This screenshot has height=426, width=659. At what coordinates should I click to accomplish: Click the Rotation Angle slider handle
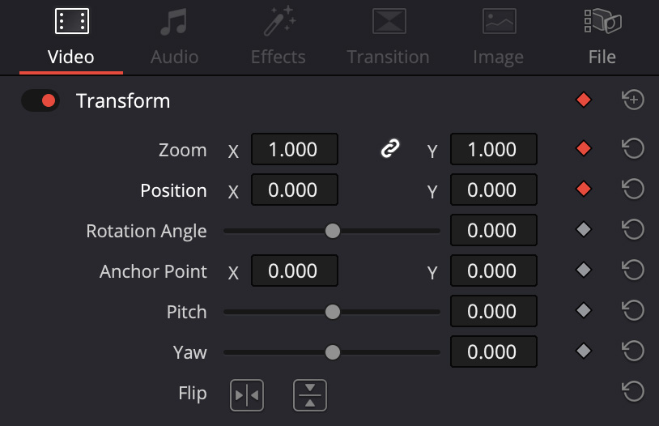pos(332,231)
